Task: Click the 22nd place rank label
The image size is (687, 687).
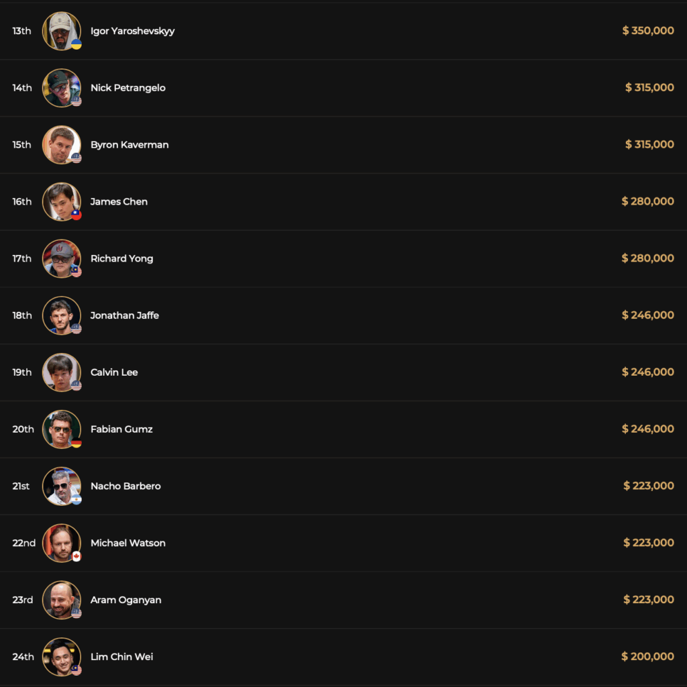Action: pyautogui.click(x=23, y=543)
